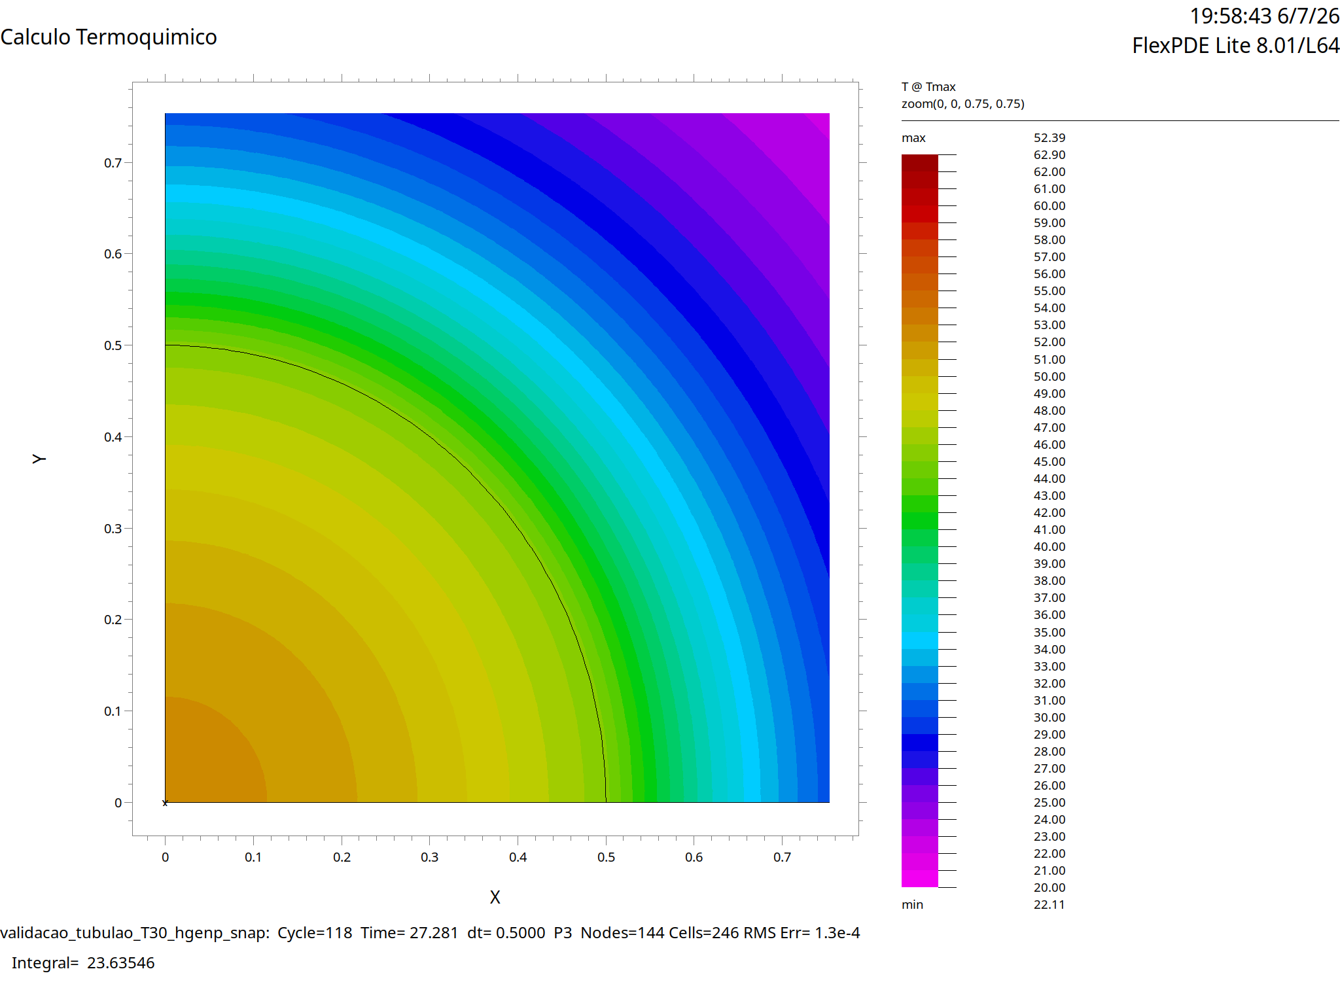Select the 'Cells=246' status entry
Screen dimensions: 1340x1003
(x=703, y=933)
